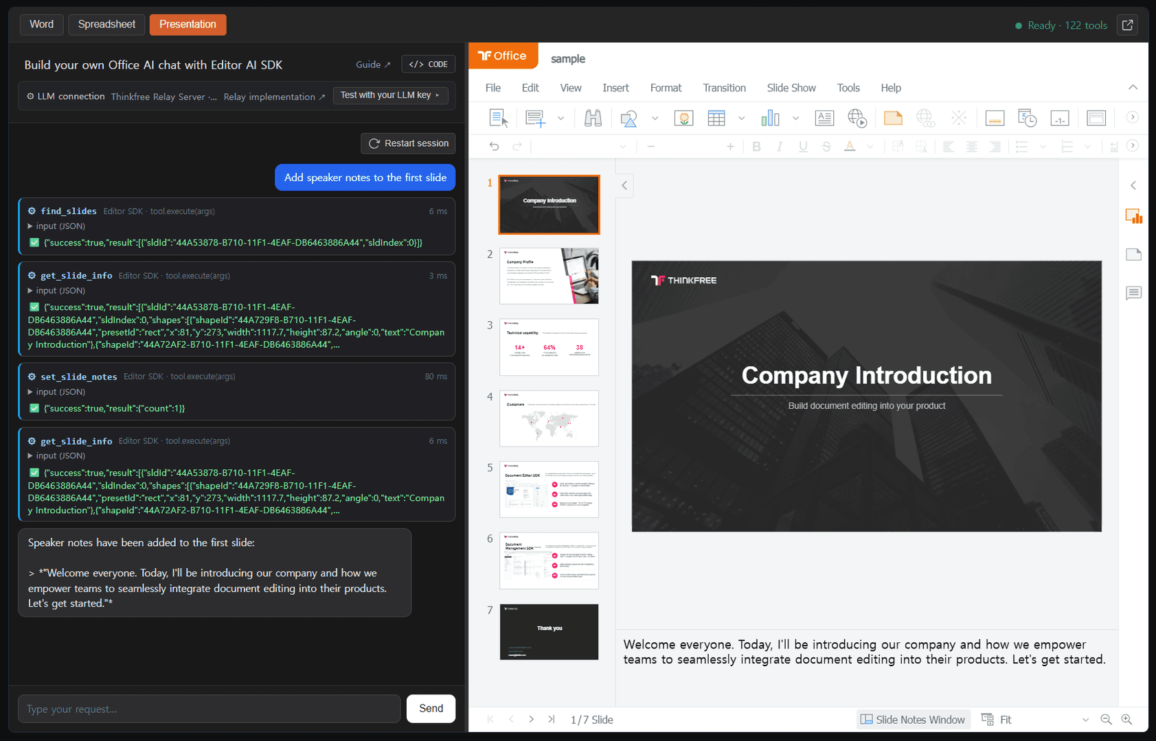
Task: Click the insert shapes icon
Action: pyautogui.click(x=628, y=118)
